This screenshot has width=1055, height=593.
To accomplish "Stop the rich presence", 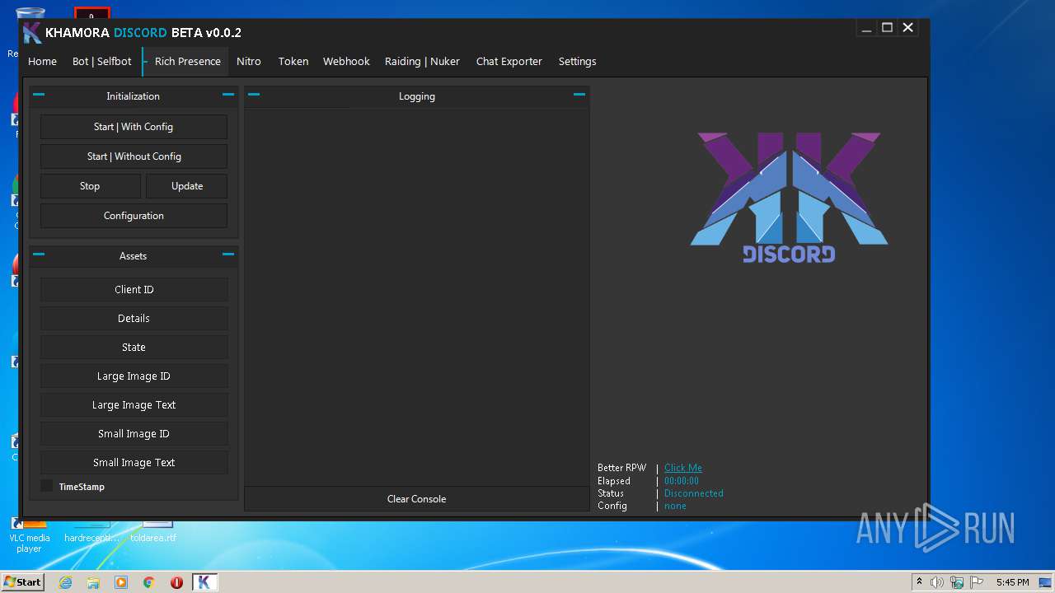I will point(90,186).
